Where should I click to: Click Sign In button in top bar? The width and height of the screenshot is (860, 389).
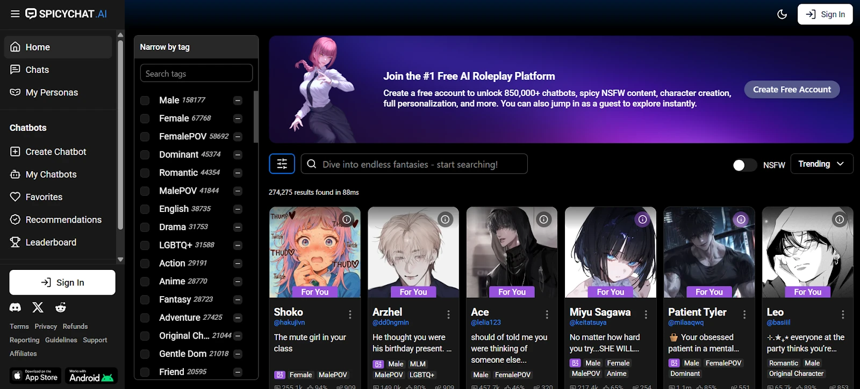pyautogui.click(x=825, y=14)
